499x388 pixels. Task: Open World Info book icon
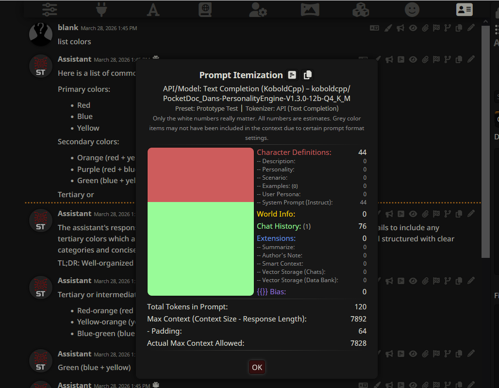(x=205, y=10)
